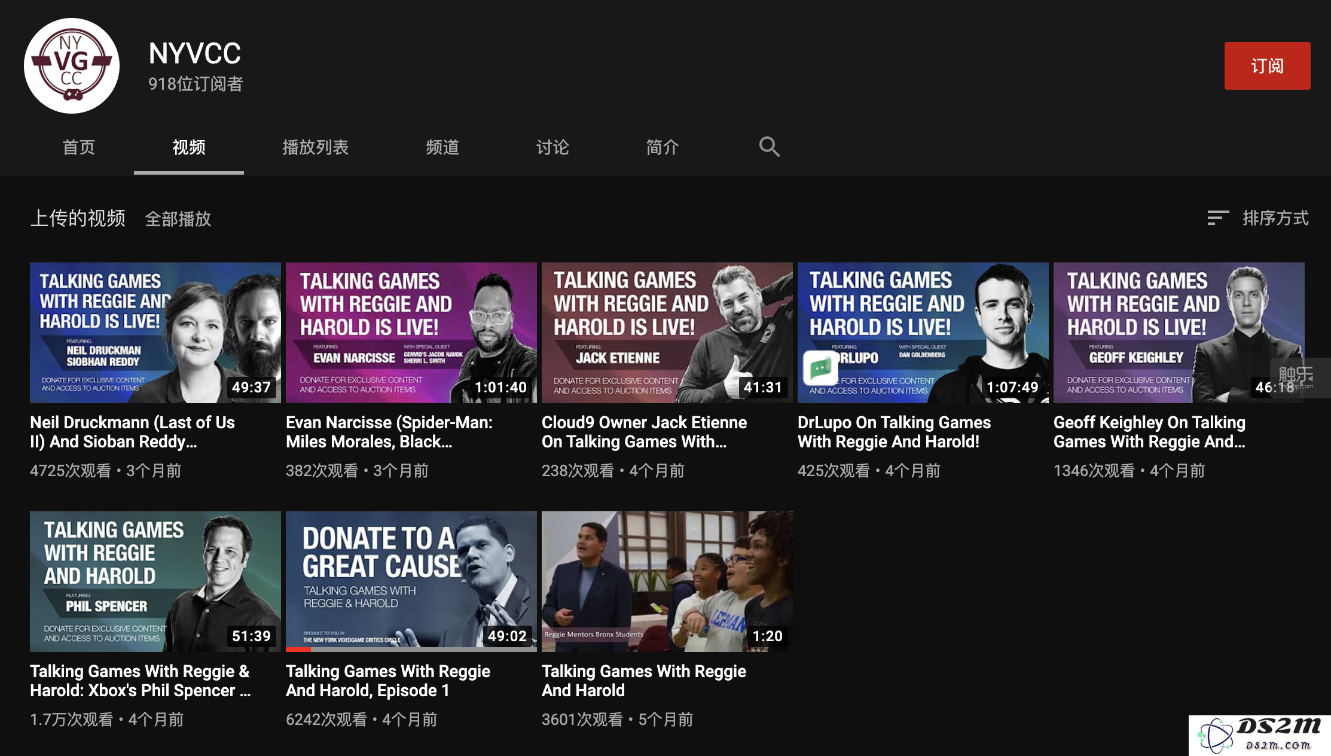Open the 播放列表 tab
Image resolution: width=1331 pixels, height=756 pixels.
316,147
